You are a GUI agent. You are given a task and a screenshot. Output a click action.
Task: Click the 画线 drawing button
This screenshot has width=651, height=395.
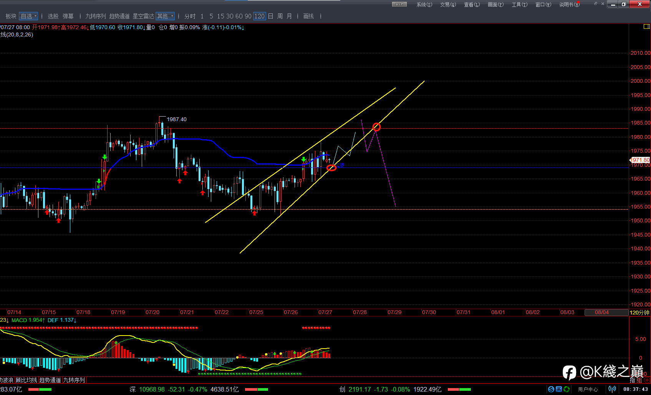308,16
